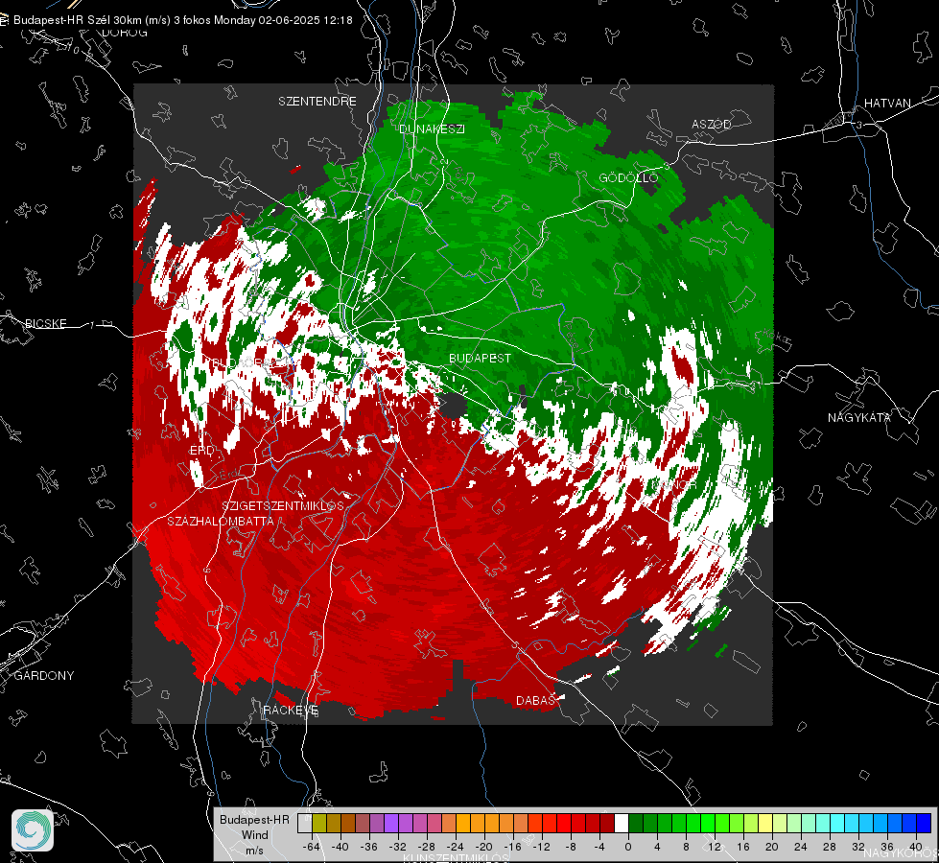
Task: Click the ERD city label
Action: coord(201,451)
